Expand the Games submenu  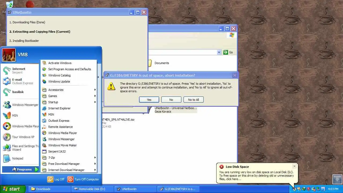coord(69,96)
